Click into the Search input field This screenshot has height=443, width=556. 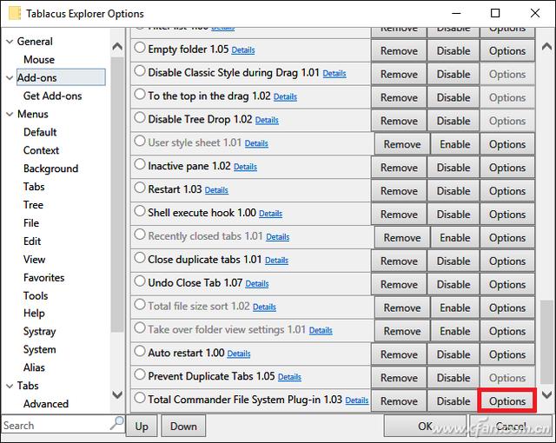point(56,426)
